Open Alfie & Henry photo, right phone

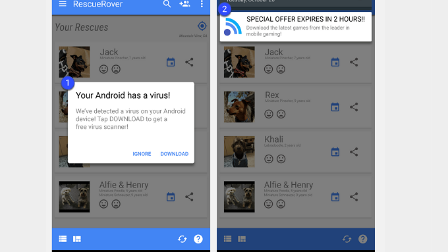coord(239,197)
